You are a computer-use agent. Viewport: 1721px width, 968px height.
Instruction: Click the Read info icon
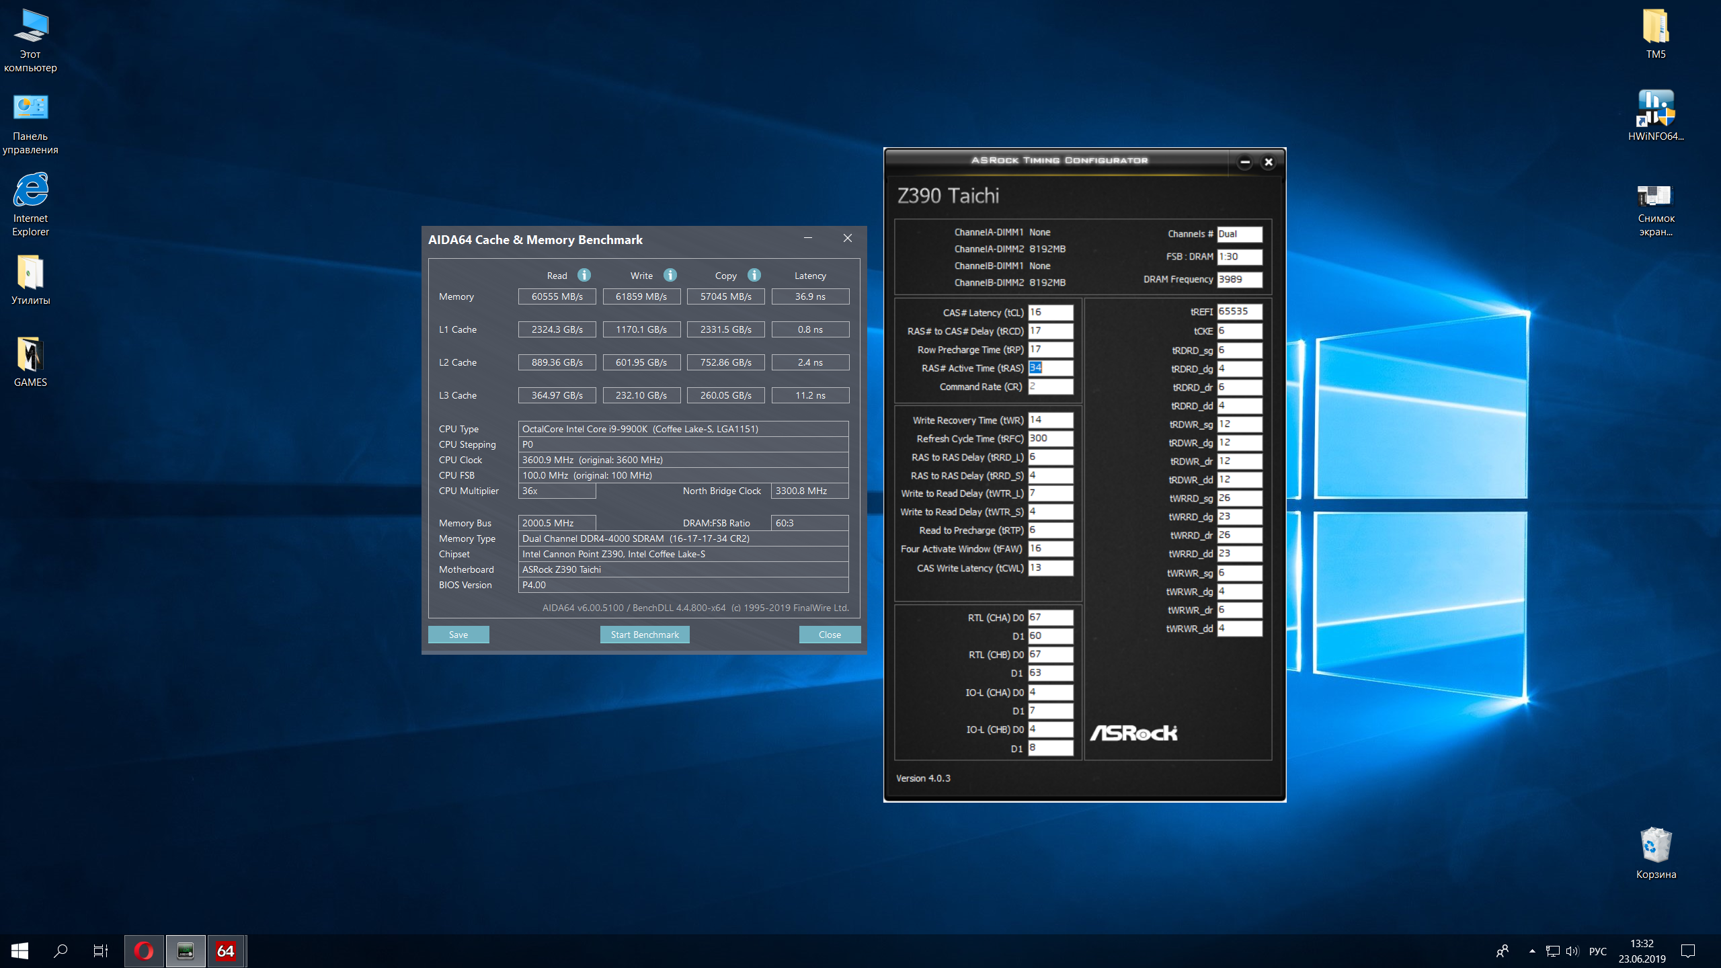(584, 275)
